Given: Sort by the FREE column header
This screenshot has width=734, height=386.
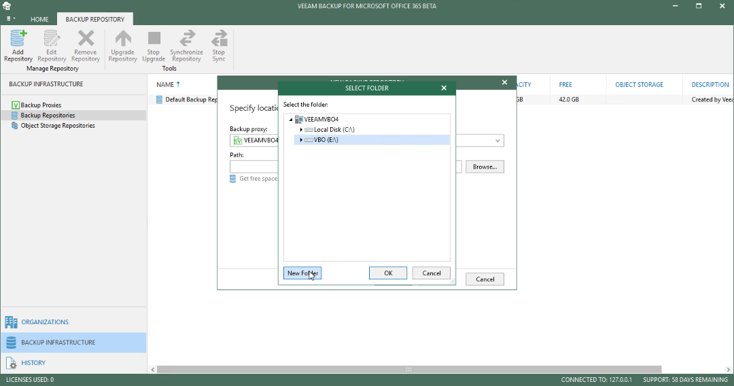Looking at the screenshot, I should (565, 85).
